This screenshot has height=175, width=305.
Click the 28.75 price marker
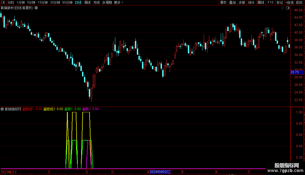coord(297,72)
